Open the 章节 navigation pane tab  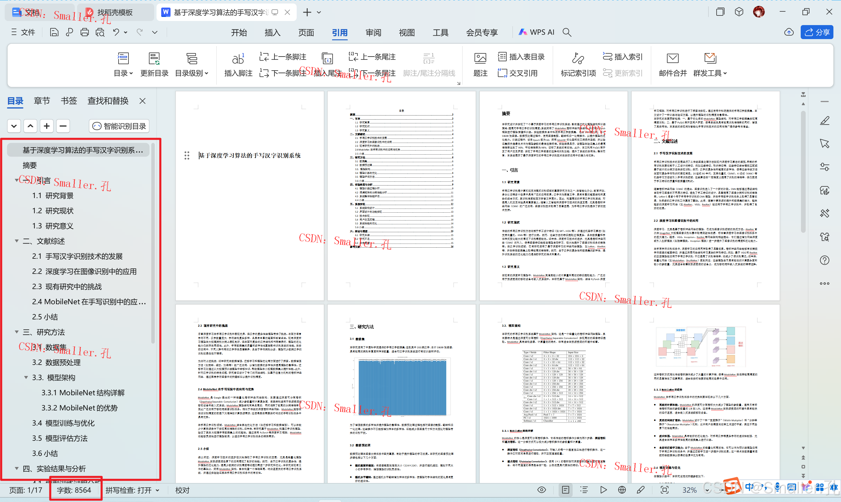pos(42,101)
